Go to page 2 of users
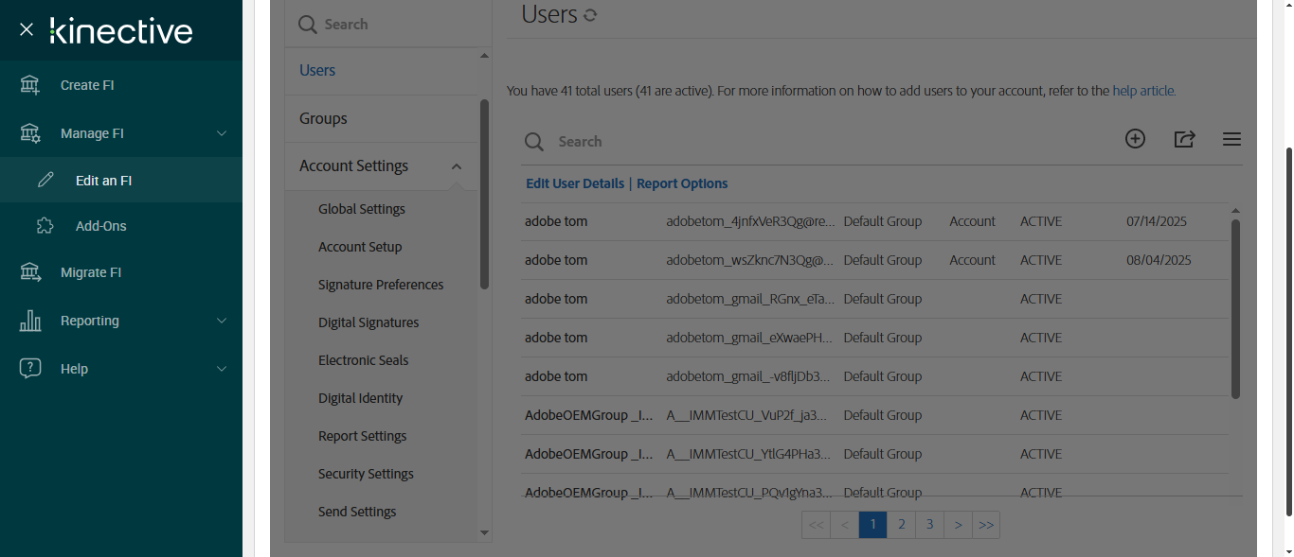The image size is (1294, 557). 901,525
